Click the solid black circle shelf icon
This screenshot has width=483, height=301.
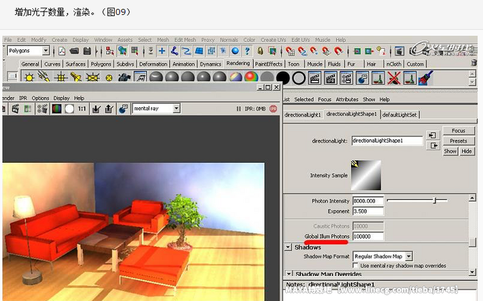click(283, 78)
